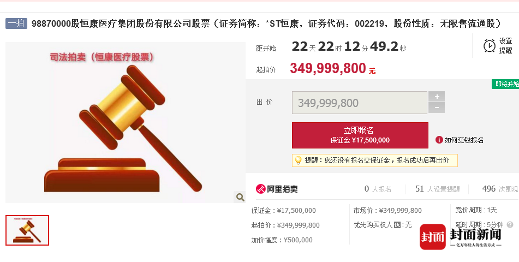Select the gavel thumbnail below the main image
Image resolution: width=519 pixels, height=262 pixels.
coord(27,230)
